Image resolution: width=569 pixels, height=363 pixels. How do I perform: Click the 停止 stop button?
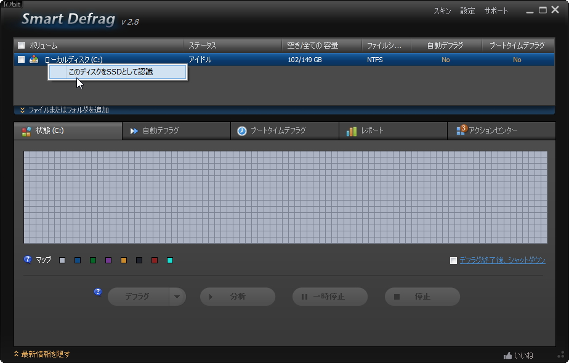coord(422,297)
